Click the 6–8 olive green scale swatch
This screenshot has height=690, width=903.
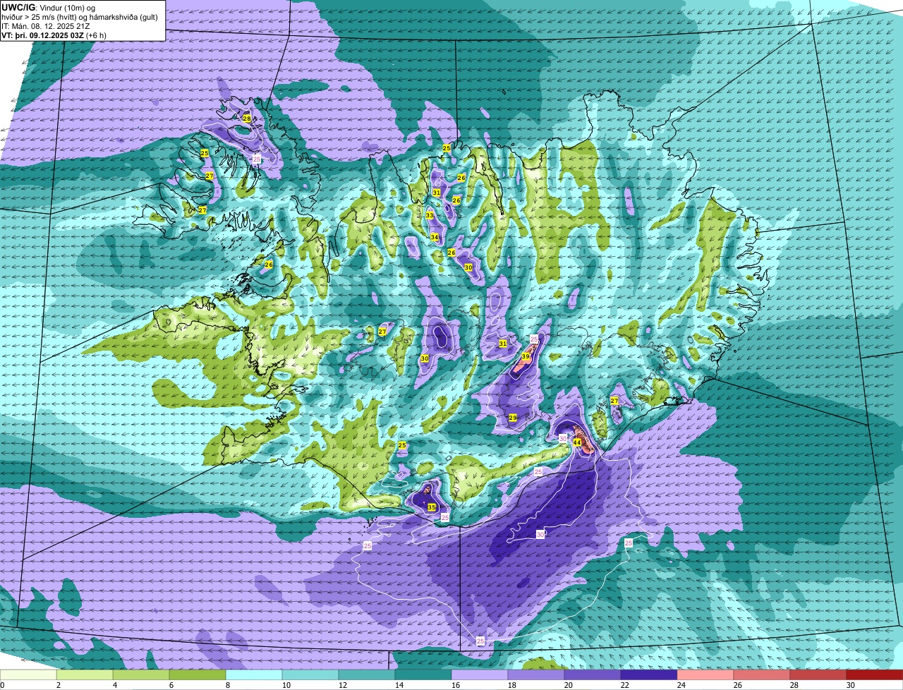coord(198,675)
